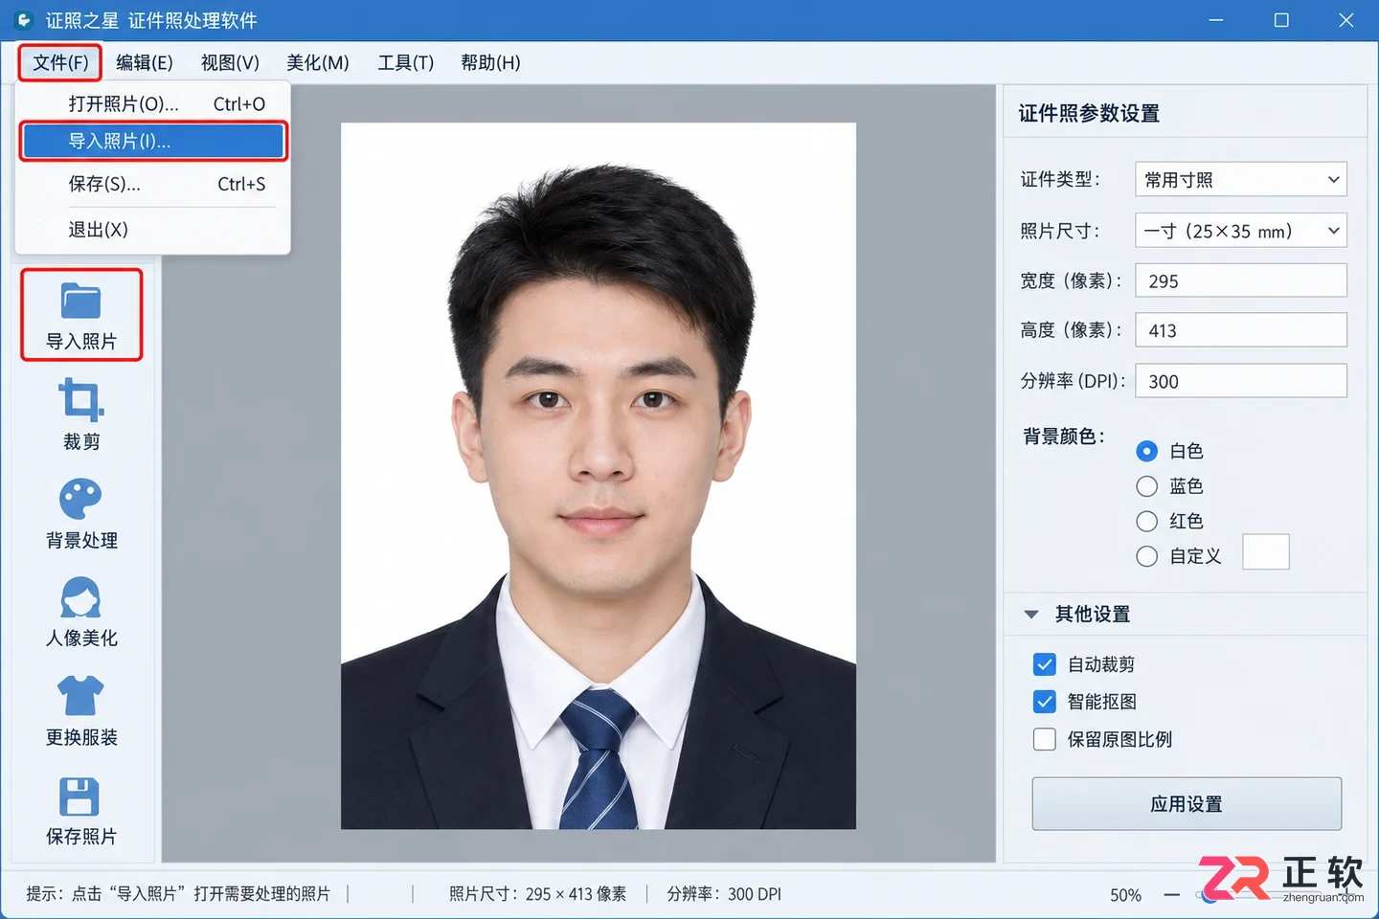Choose 打开照片(O)... from file menu
Viewport: 1379px width, 919px height.
pos(153,103)
